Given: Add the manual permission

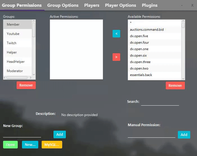Looking at the screenshot, I should 184,135.
